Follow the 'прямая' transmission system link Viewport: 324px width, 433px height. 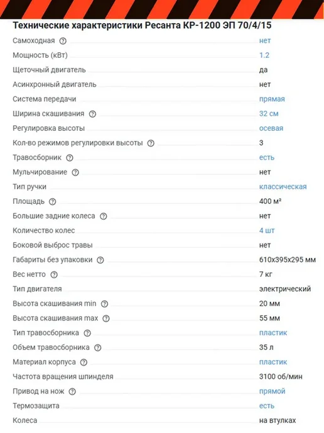pos(272,99)
